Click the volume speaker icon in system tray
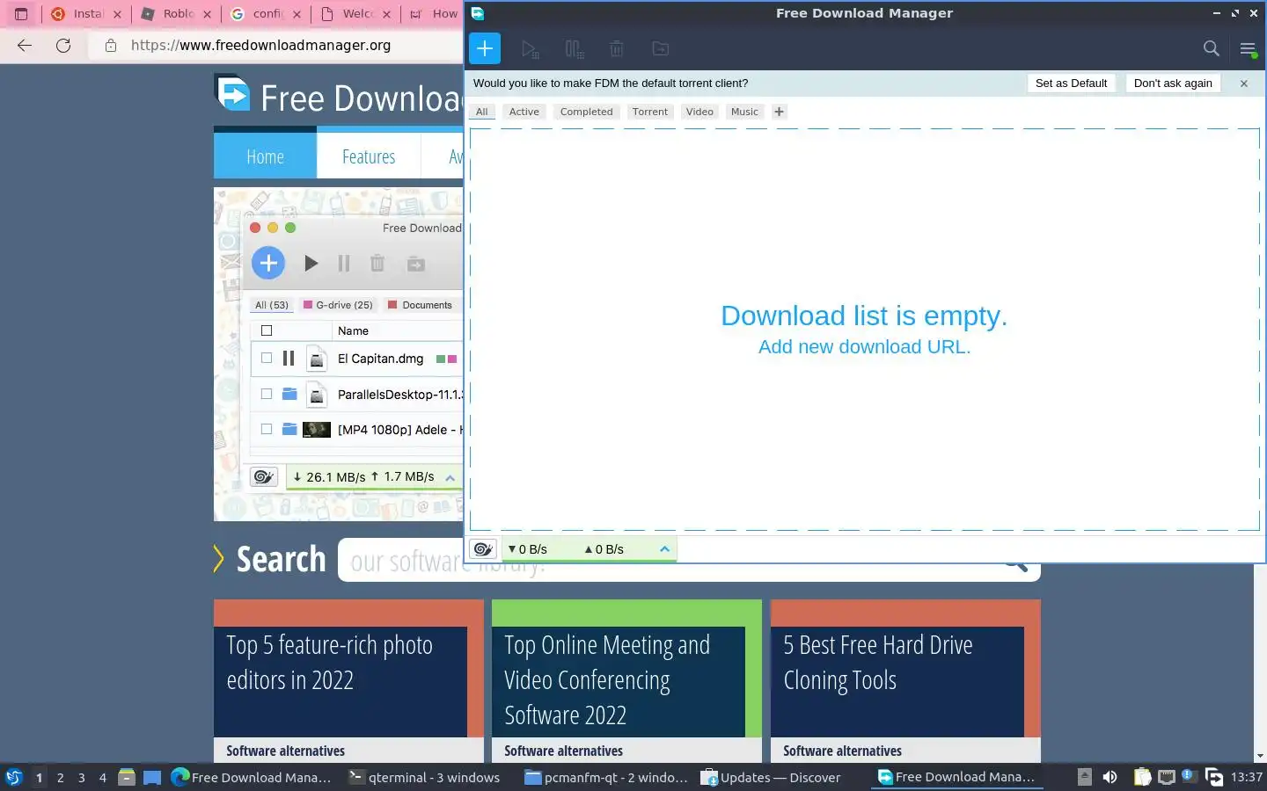Viewport: 1267px width, 791px height. [1110, 777]
